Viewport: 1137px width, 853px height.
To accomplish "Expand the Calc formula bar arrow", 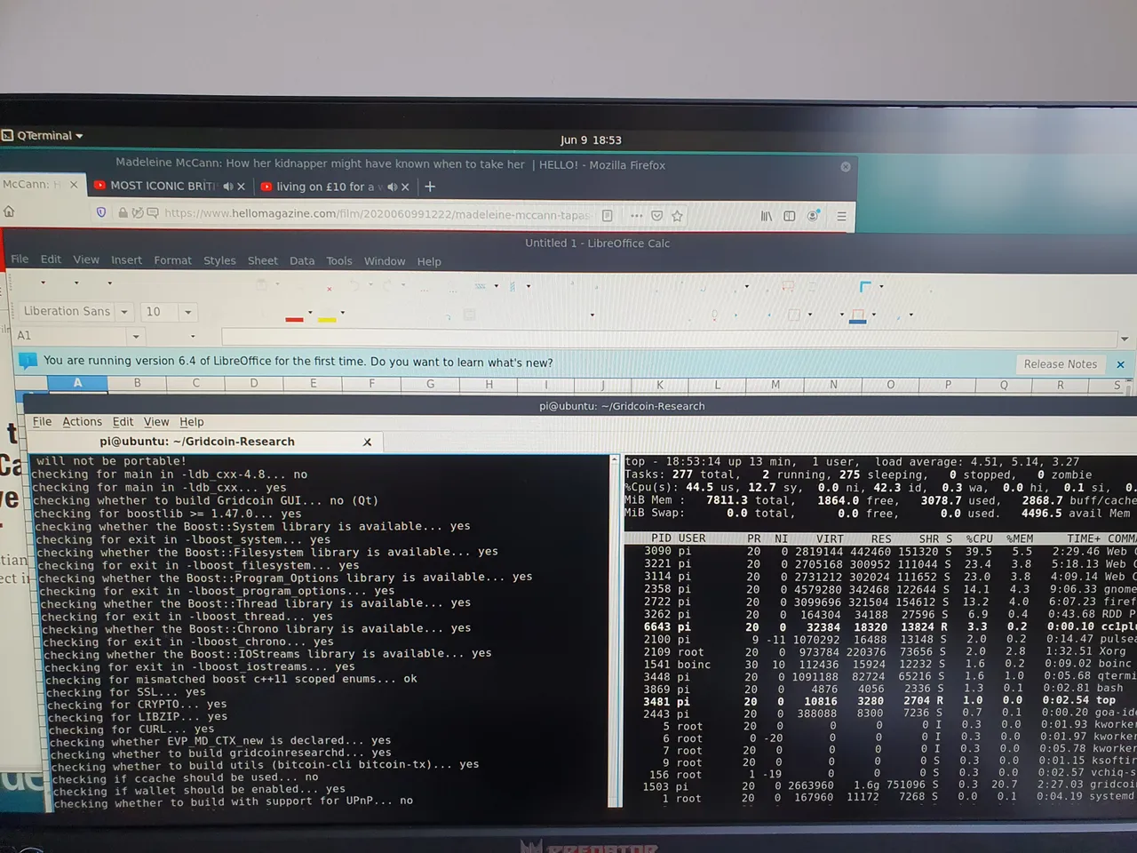I will pyautogui.click(x=1125, y=339).
